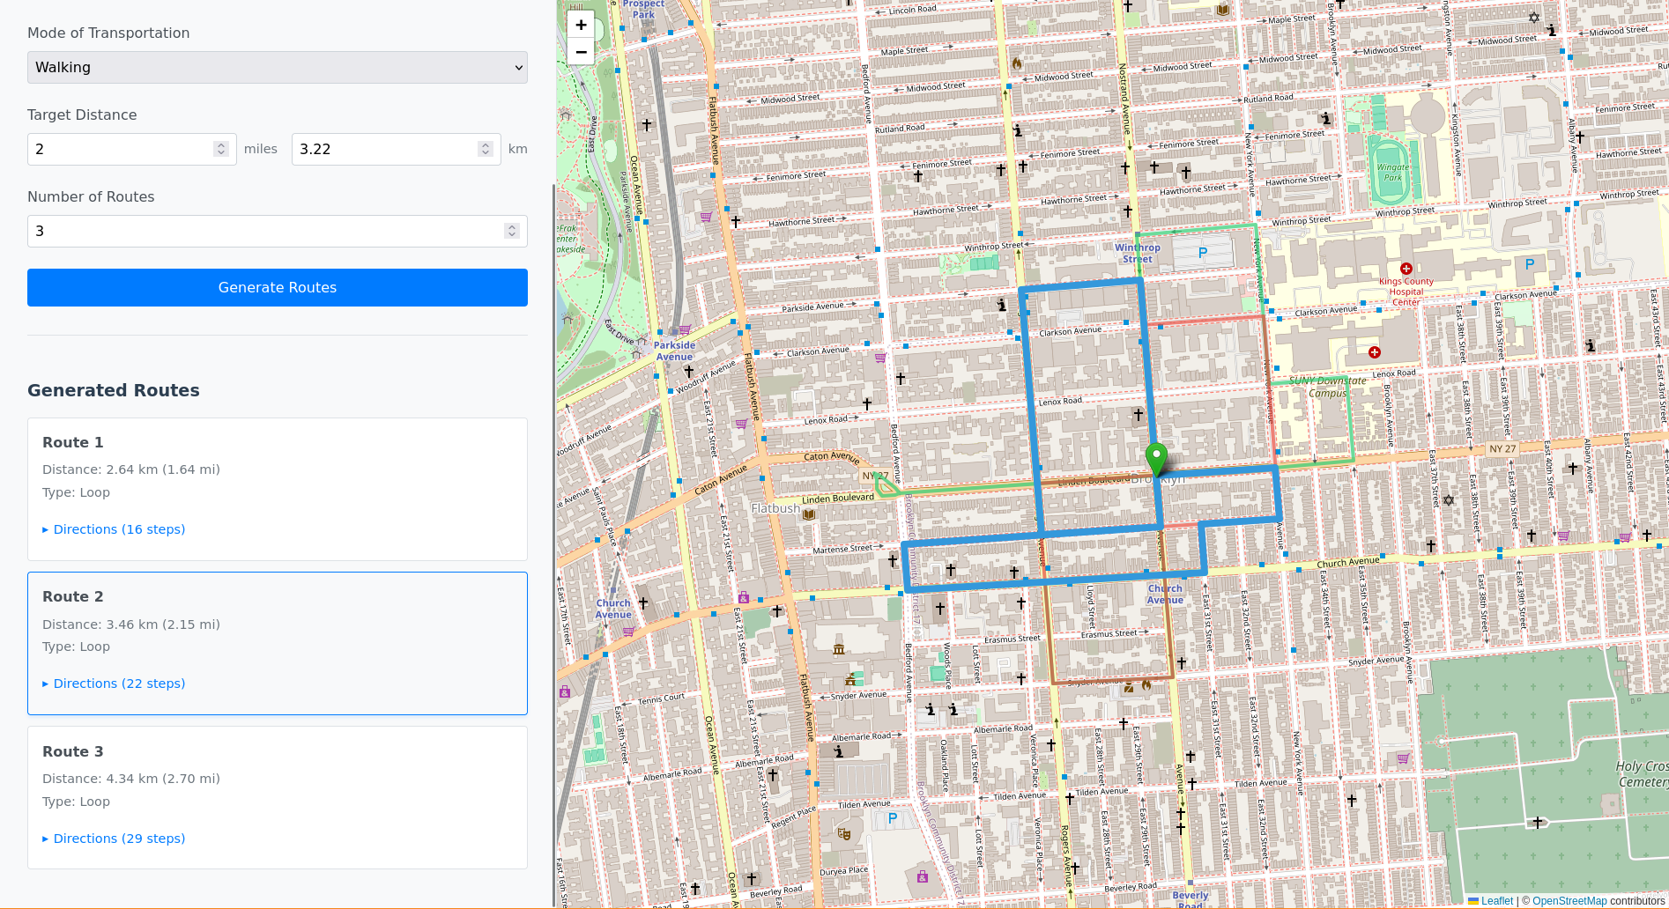This screenshot has width=1669, height=909.
Task: Click the miles target distance field
Action: coord(119,150)
